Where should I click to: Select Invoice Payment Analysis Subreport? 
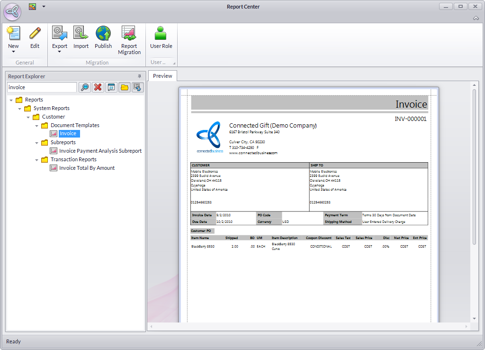point(100,151)
